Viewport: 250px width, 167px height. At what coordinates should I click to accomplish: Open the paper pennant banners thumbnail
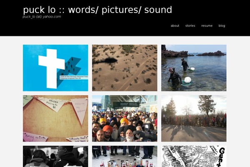pyautogui.click(x=55, y=119)
